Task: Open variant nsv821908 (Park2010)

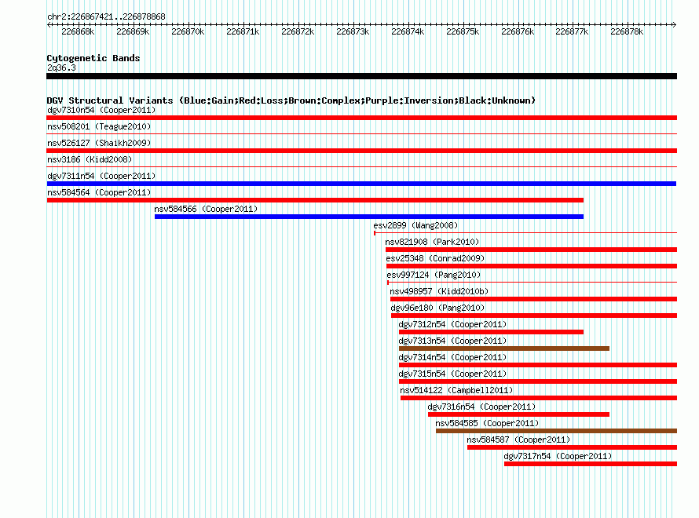Action: point(432,242)
